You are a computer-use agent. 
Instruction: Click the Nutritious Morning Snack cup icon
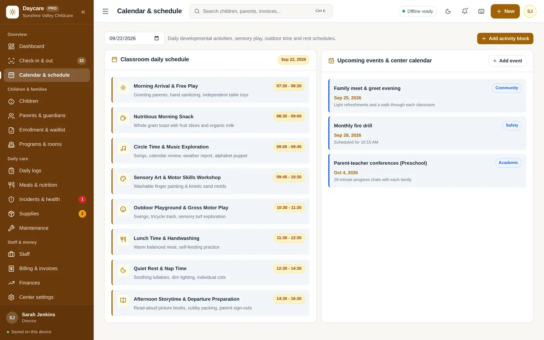click(x=123, y=118)
